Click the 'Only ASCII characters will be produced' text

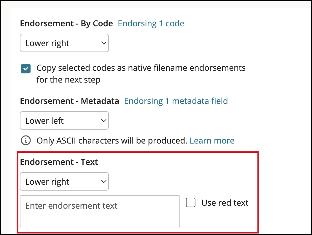click(112, 141)
